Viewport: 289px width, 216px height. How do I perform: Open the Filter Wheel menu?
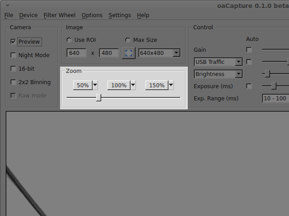pyautogui.click(x=60, y=15)
